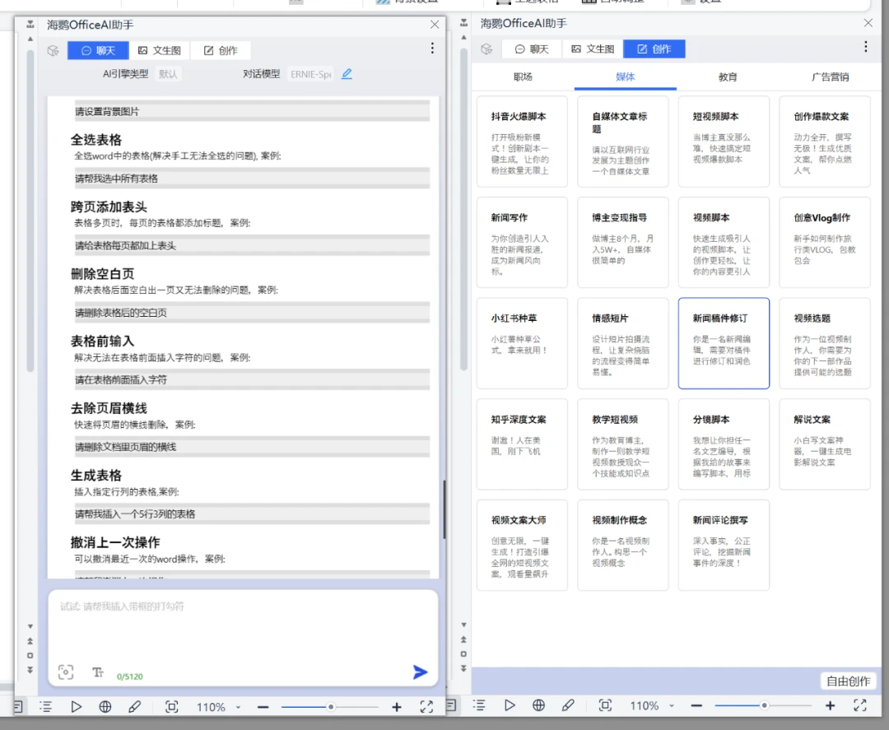The image size is (889, 730).
Task: Click the pencil edit icon beside ERNIE model
Action: [x=347, y=74]
